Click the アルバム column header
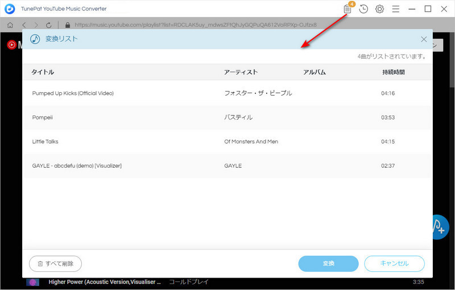Image resolution: width=455 pixels, height=290 pixels. (315, 72)
